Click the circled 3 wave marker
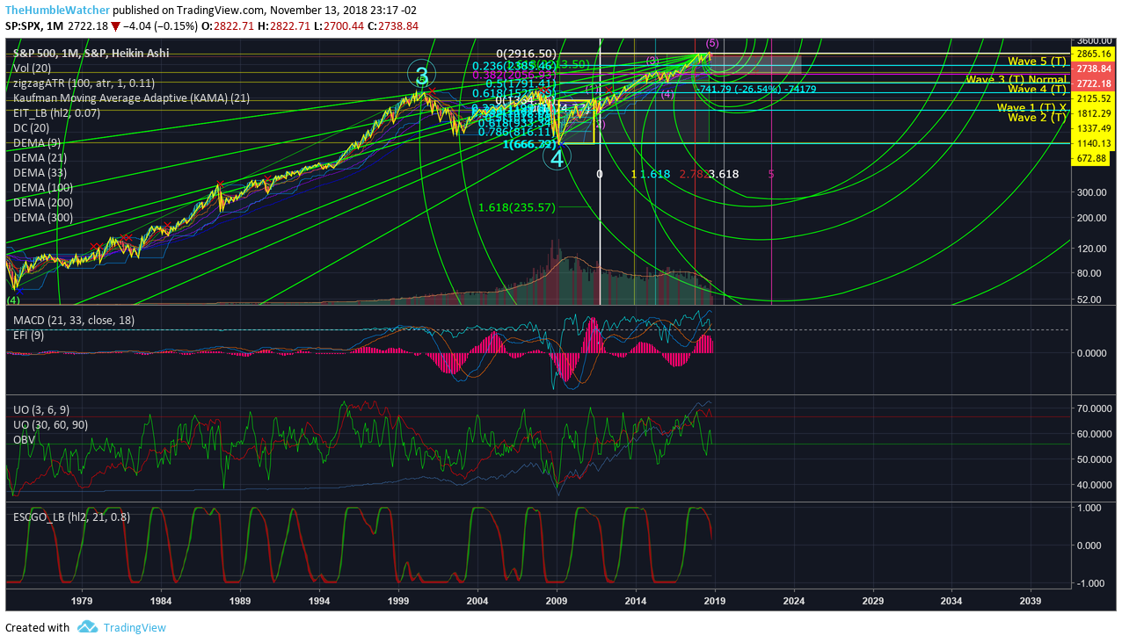The image size is (1122, 643). [422, 76]
